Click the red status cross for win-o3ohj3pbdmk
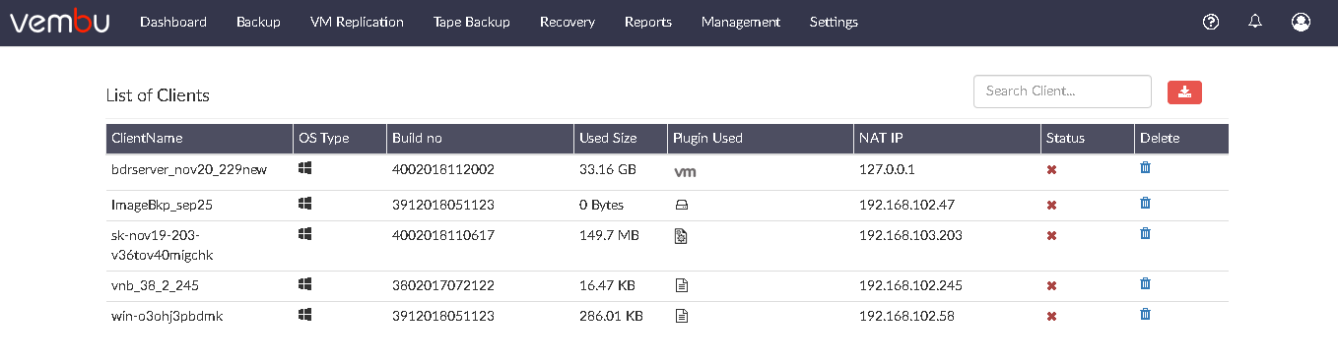 point(1051,317)
